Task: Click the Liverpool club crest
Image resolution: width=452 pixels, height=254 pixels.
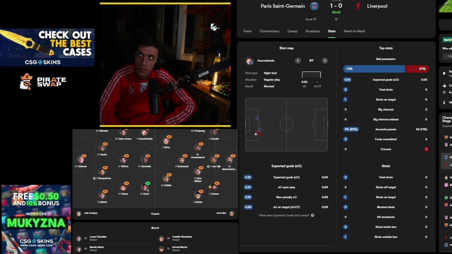Action: click(358, 6)
